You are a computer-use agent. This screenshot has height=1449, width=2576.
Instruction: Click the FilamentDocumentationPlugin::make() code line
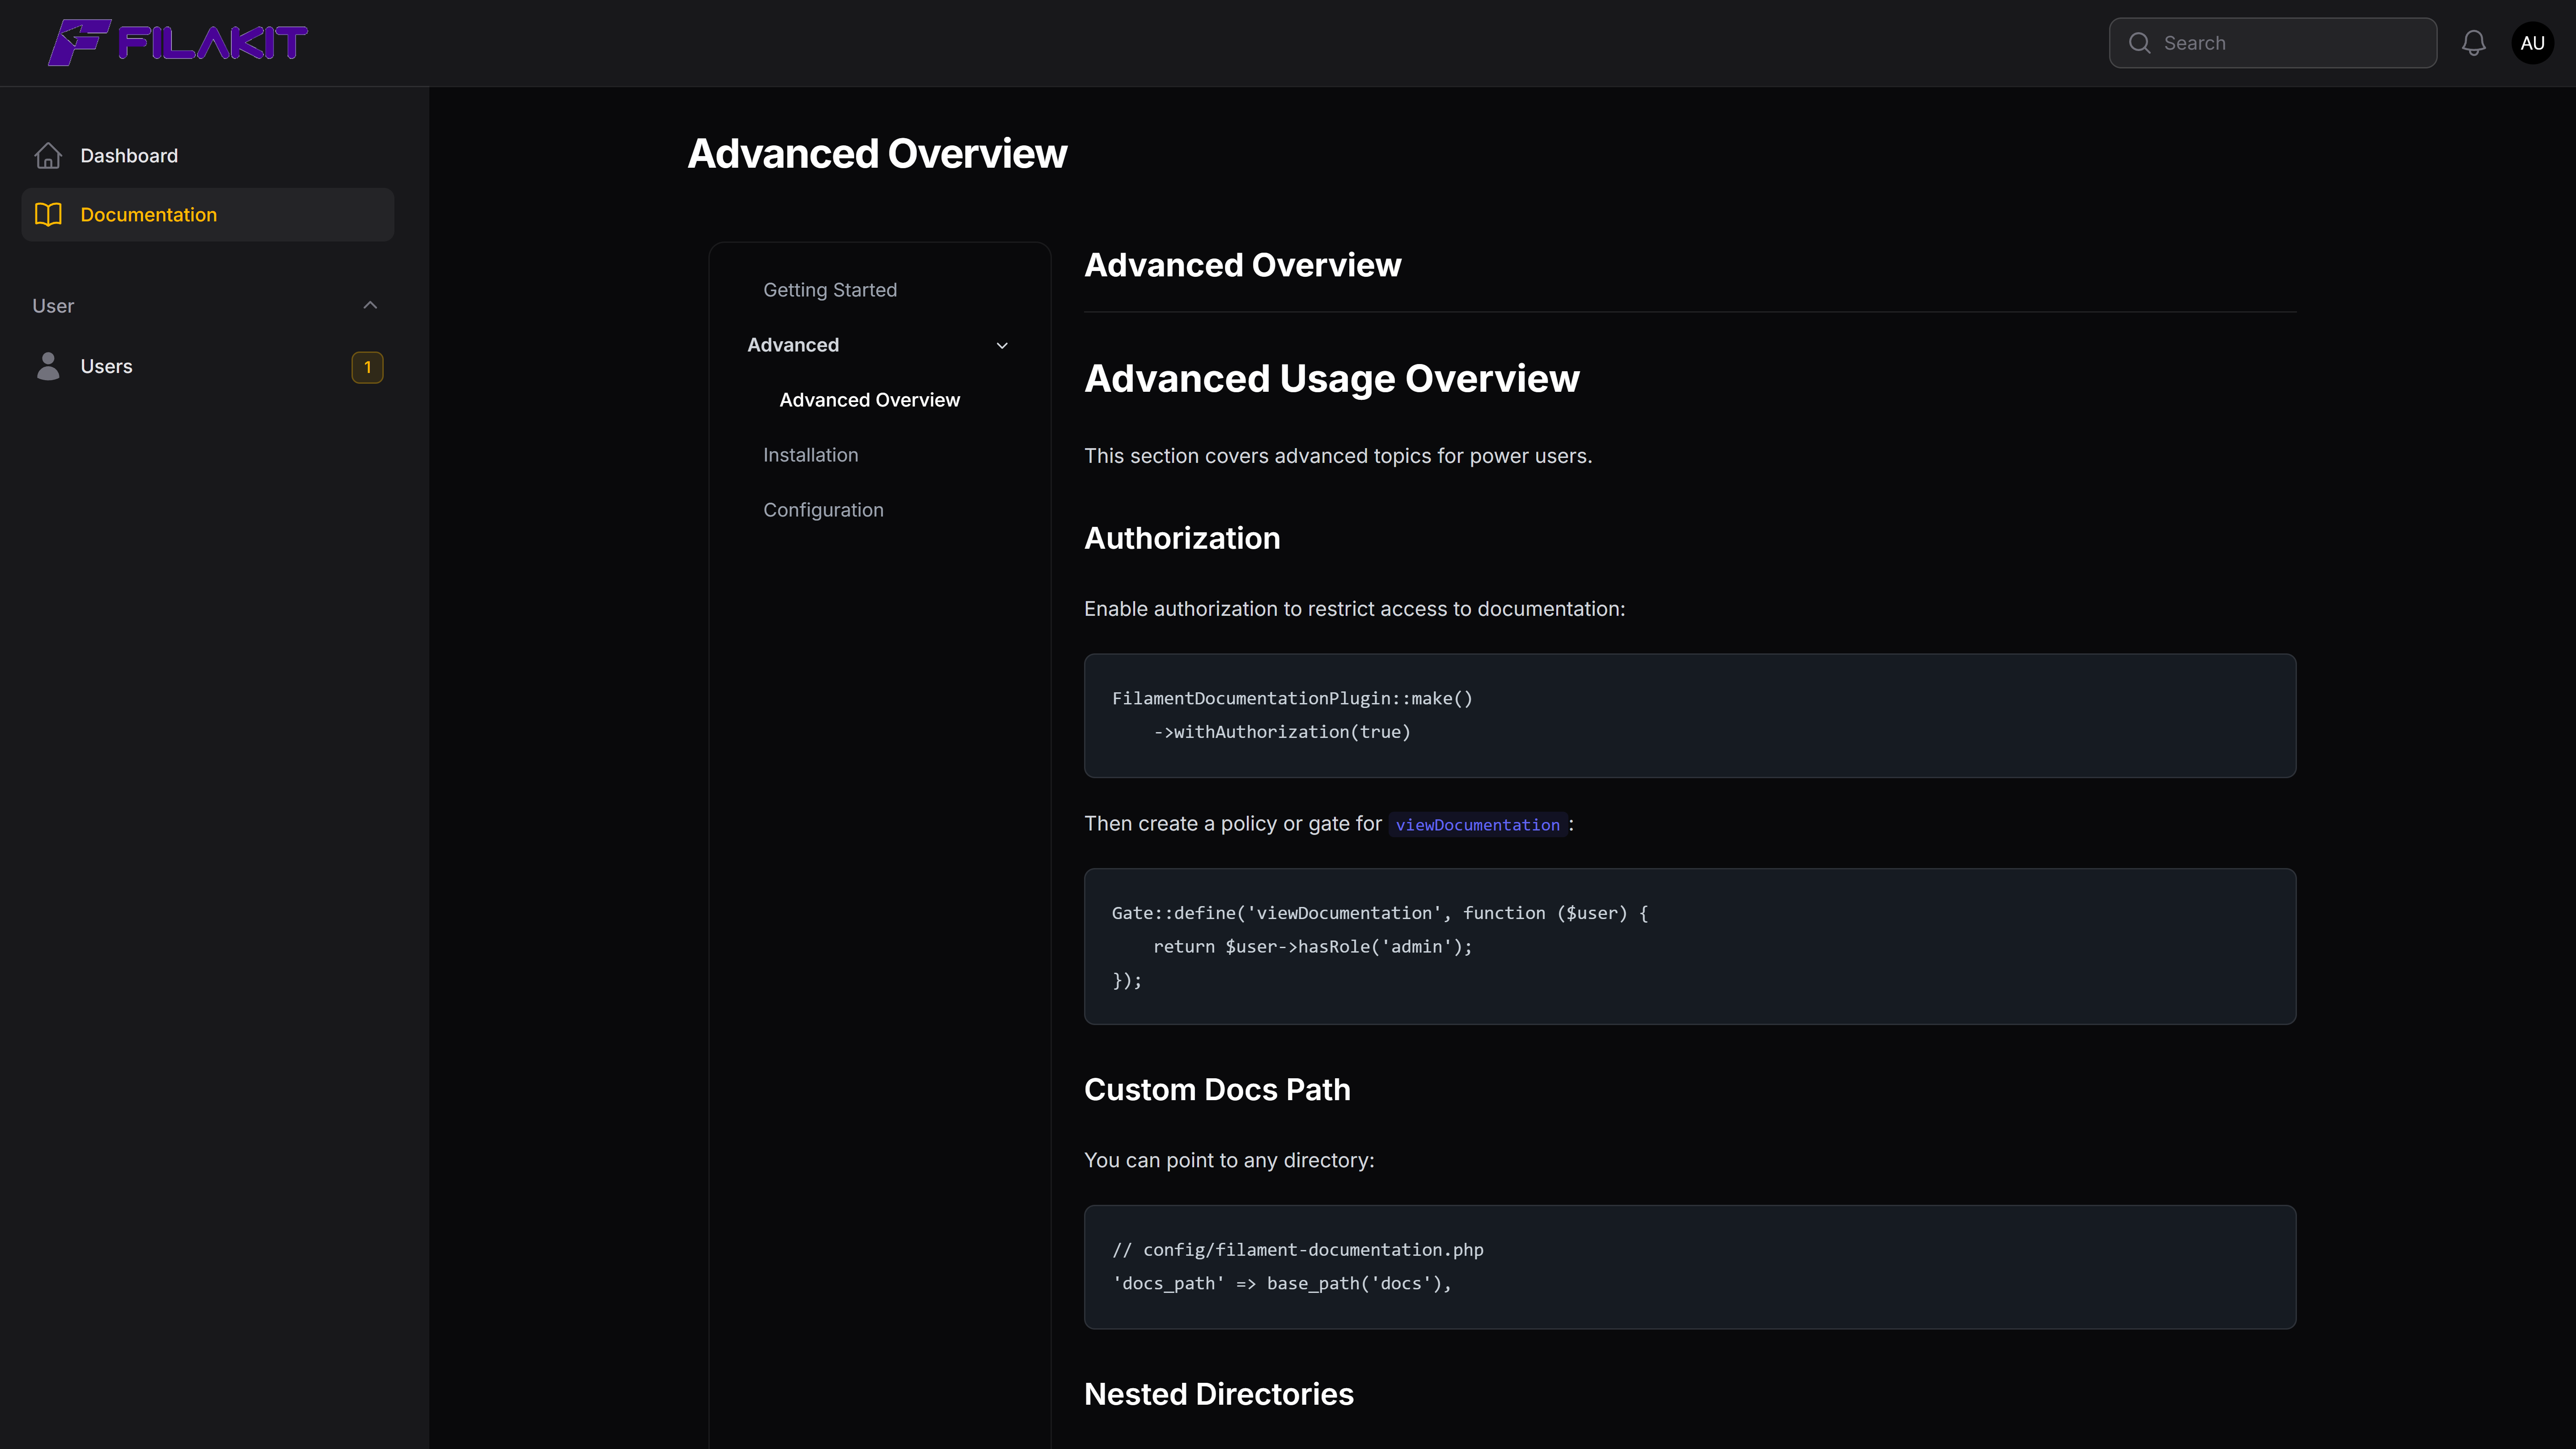(x=1292, y=698)
